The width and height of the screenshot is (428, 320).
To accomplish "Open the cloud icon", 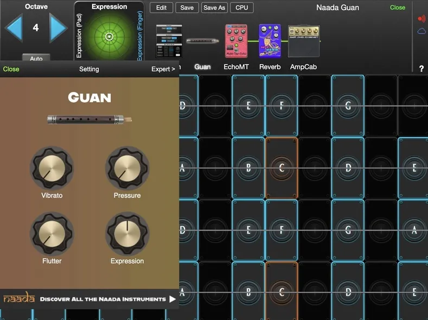I will 421,31.
